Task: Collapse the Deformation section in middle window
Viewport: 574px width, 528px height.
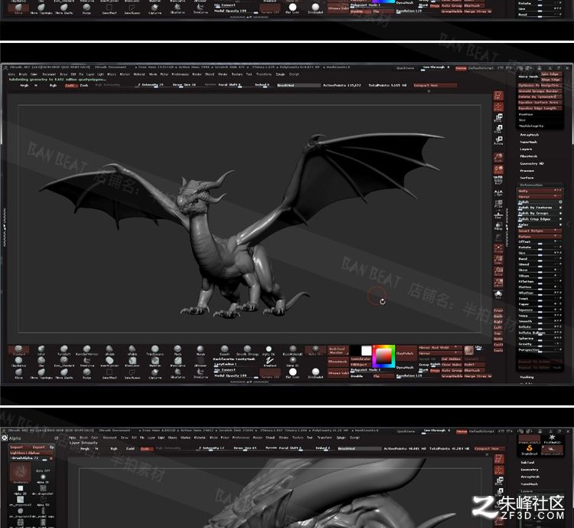Action: pos(532,185)
